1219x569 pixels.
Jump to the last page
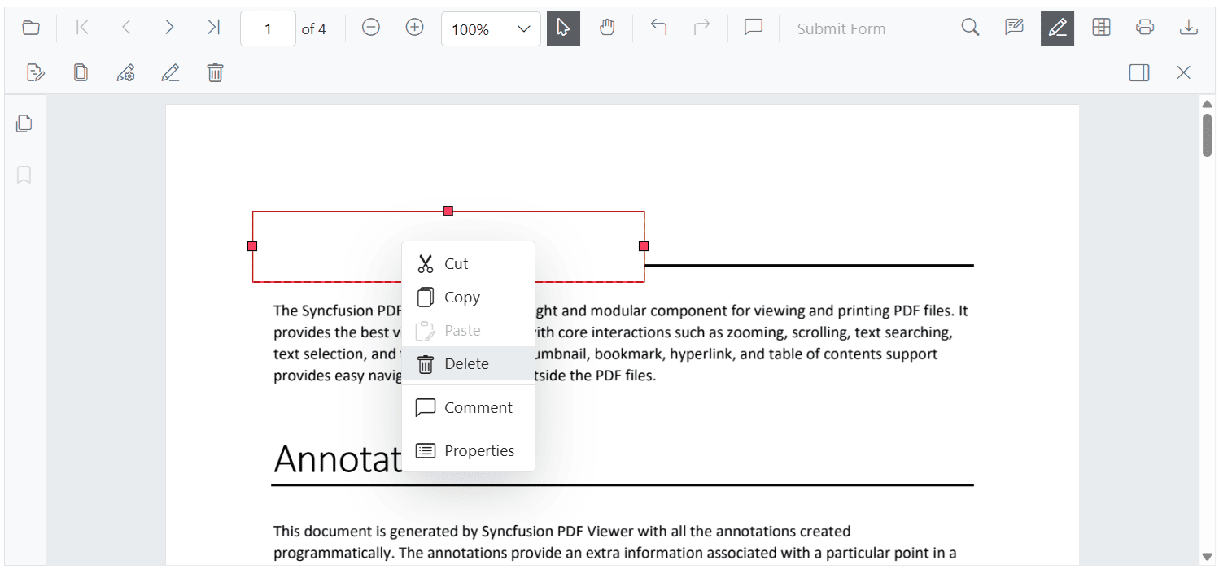click(213, 27)
